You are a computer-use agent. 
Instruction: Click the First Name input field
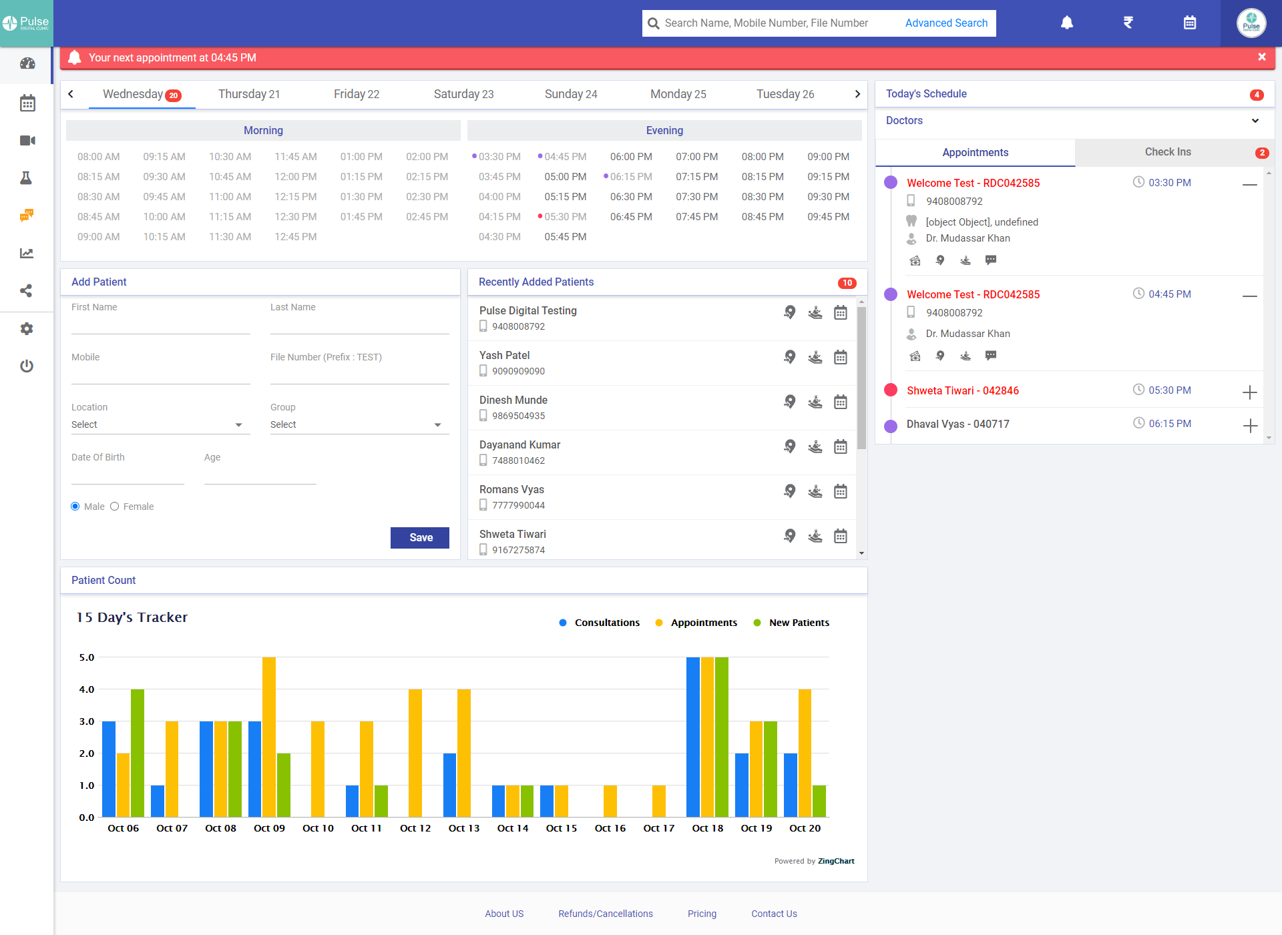[160, 325]
